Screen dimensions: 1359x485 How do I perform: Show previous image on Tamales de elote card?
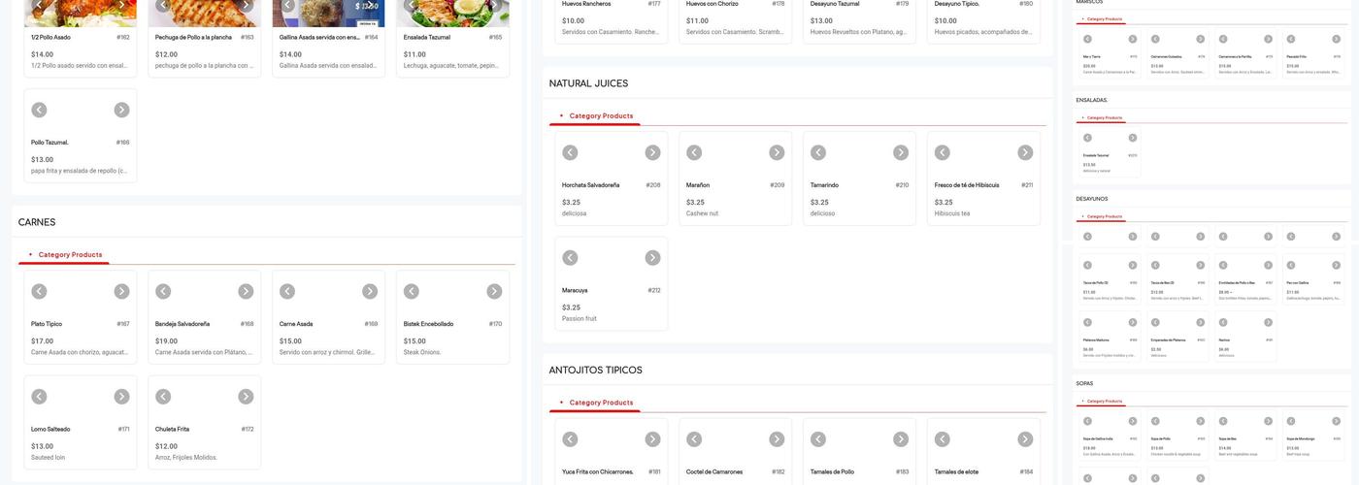point(943,439)
